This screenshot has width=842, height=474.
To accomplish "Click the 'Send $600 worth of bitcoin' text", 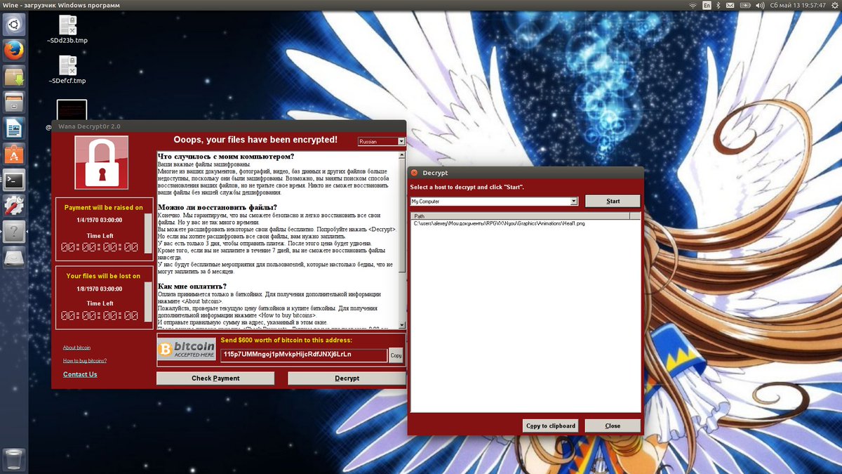I will point(286,341).
